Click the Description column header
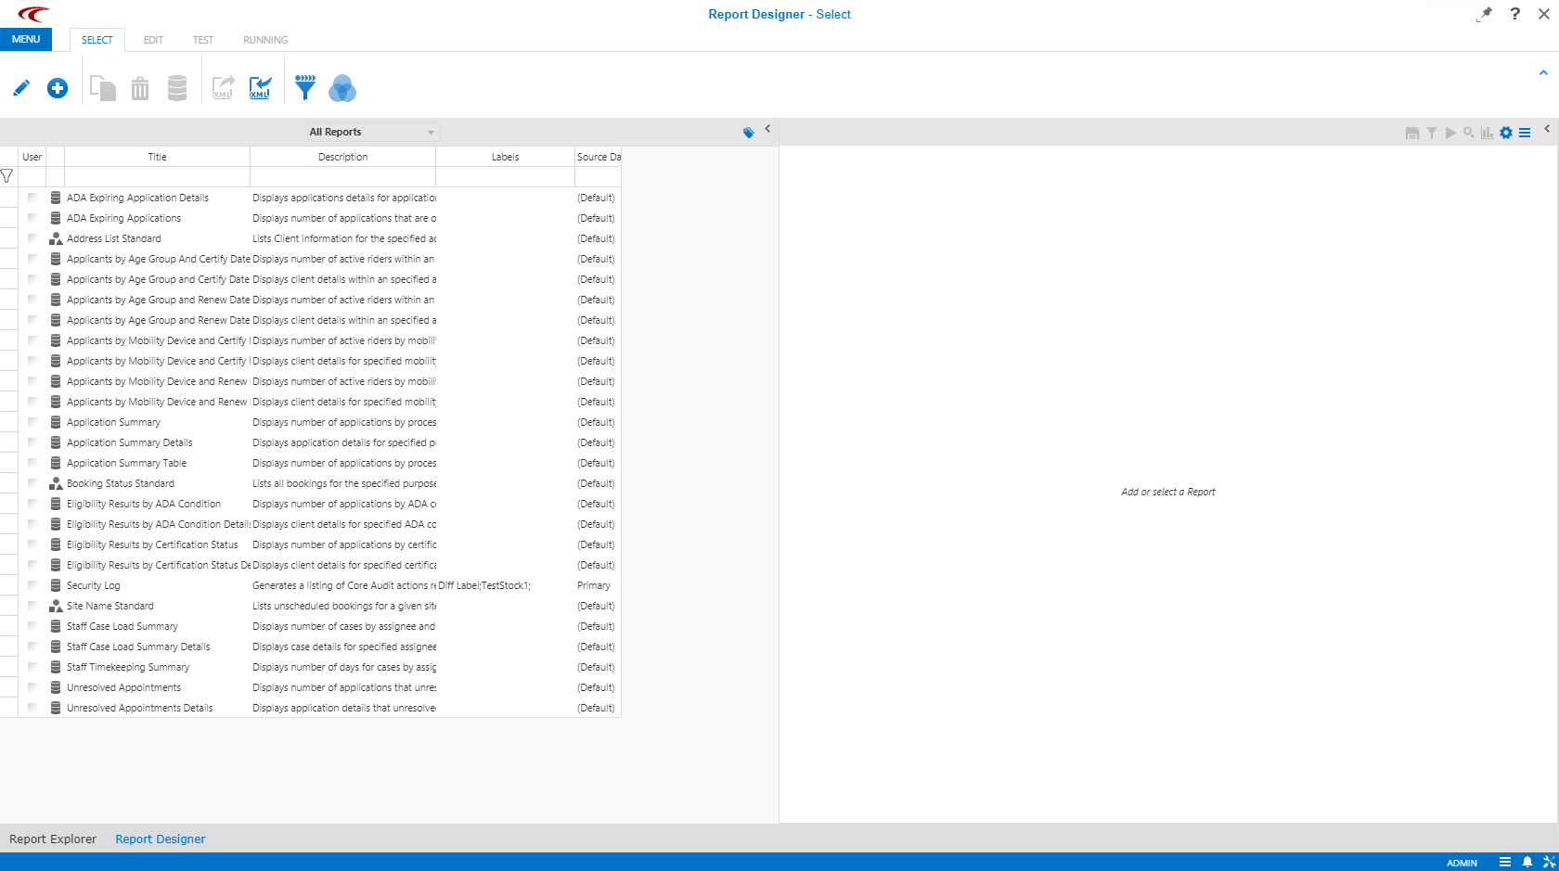The width and height of the screenshot is (1559, 871). (342, 157)
